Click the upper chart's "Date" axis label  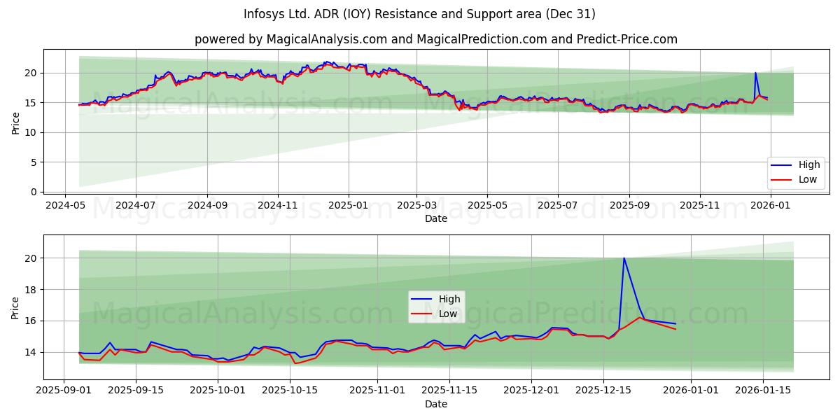(x=435, y=218)
